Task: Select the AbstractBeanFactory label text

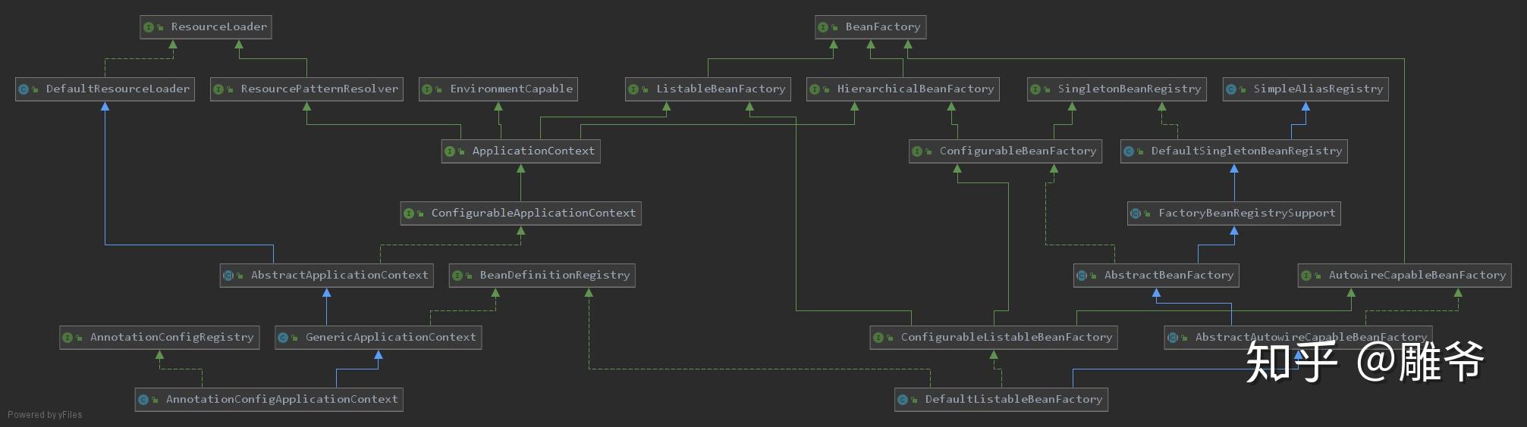Action: (1169, 276)
